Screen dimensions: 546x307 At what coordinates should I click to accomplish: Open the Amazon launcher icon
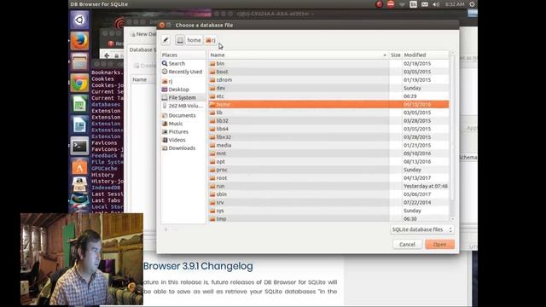[79, 184]
